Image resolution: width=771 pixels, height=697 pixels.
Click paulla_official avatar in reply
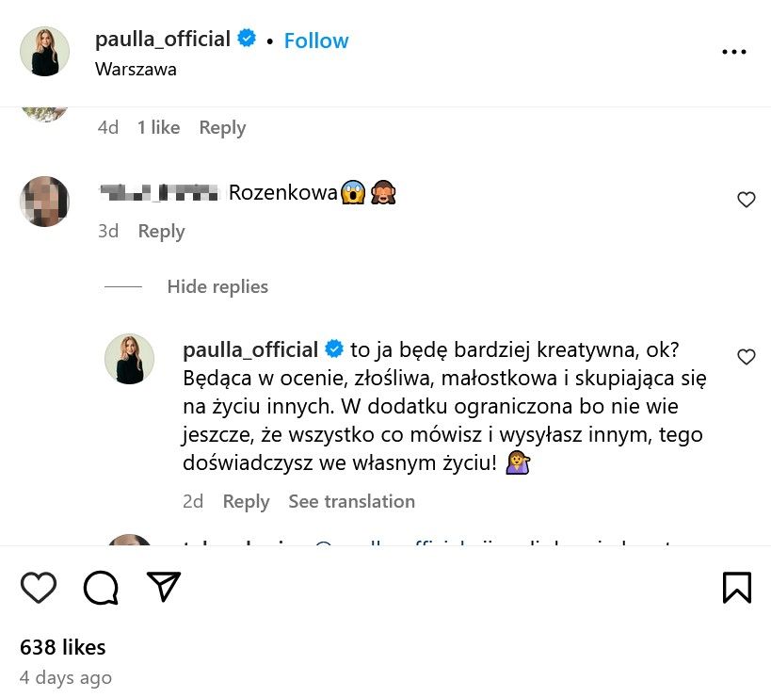(x=129, y=359)
